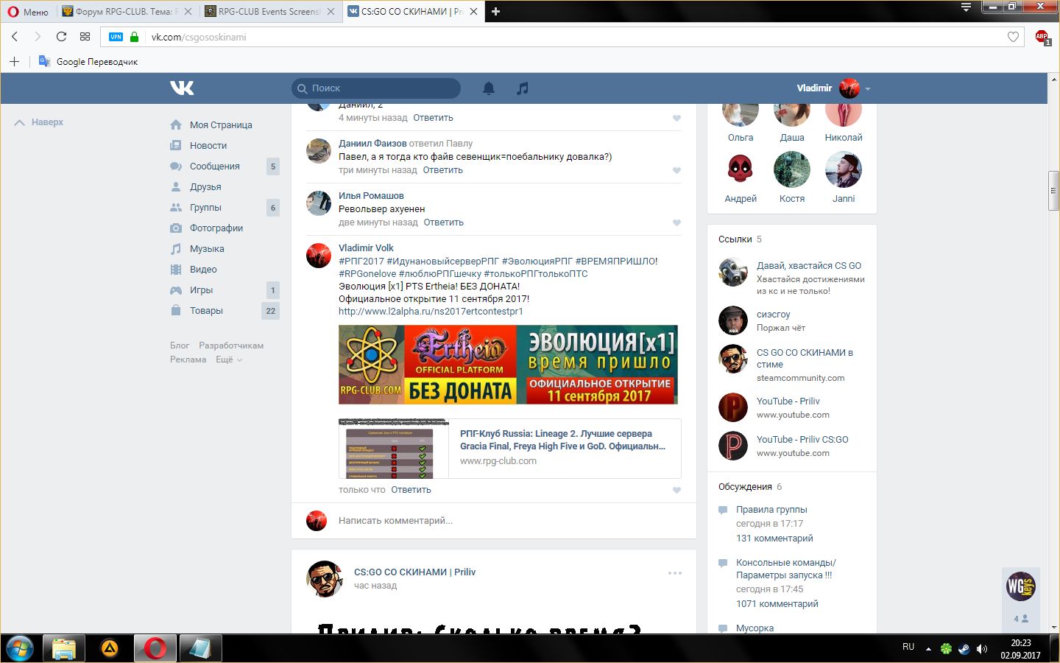Open the Steam tray icon
This screenshot has width=1060, height=663.
964,648
